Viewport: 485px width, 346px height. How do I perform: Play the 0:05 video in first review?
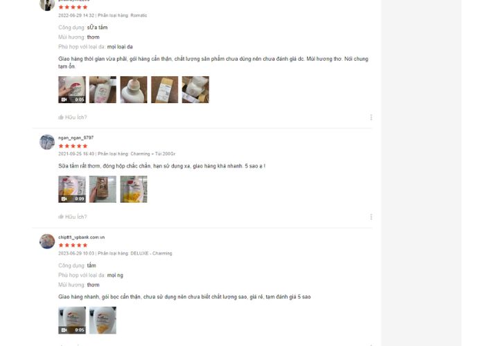coord(72,89)
